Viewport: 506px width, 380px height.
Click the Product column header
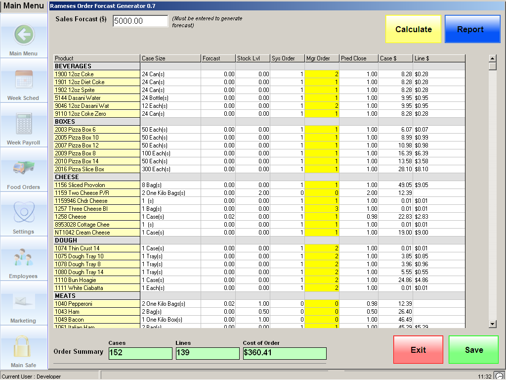pos(97,58)
